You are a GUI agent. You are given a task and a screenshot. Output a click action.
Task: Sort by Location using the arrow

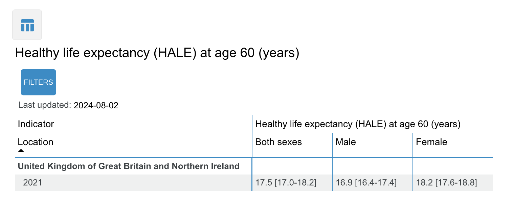coord(21,151)
